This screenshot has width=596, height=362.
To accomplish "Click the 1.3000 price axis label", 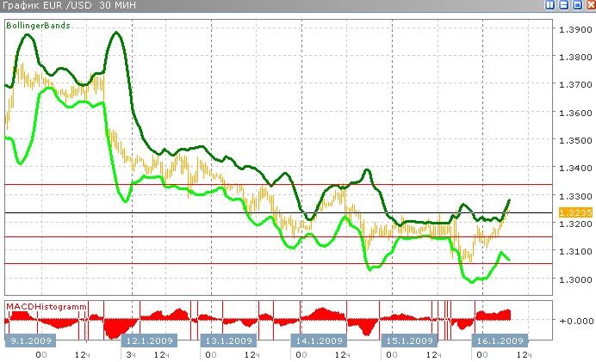I will tap(573, 279).
